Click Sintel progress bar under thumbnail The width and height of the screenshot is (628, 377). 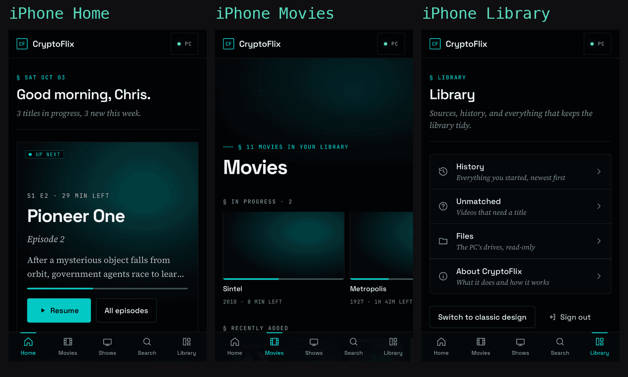click(284, 279)
